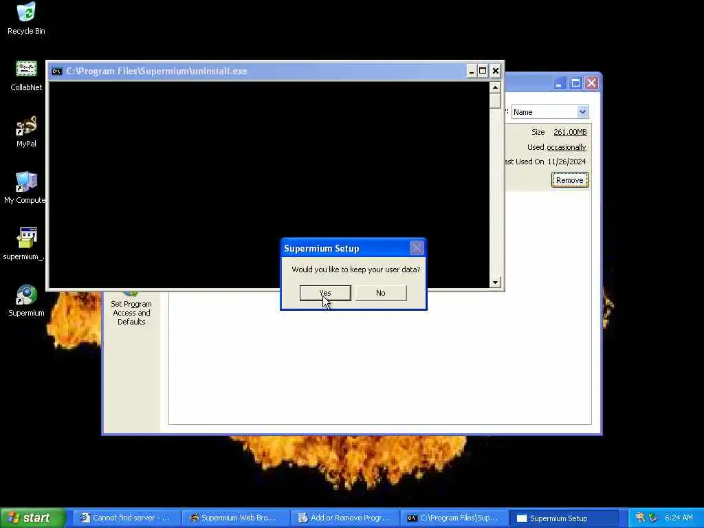Close the Add or Remove Programs window
Screen dimensions: 704x528
tap(592, 83)
